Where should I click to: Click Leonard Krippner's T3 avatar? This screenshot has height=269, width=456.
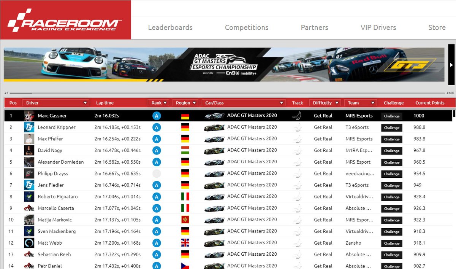click(29, 127)
